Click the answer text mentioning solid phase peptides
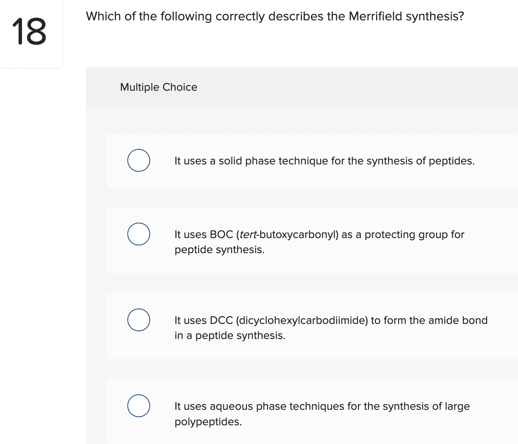This screenshot has height=444, width=518. pos(324,160)
